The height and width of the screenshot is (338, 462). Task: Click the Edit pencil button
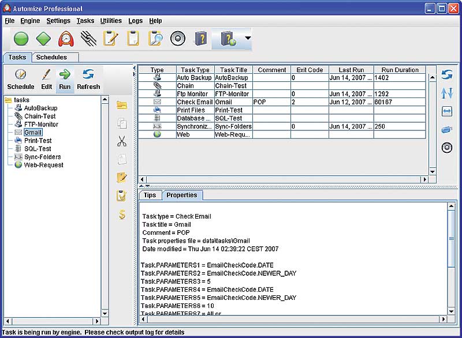click(x=47, y=80)
